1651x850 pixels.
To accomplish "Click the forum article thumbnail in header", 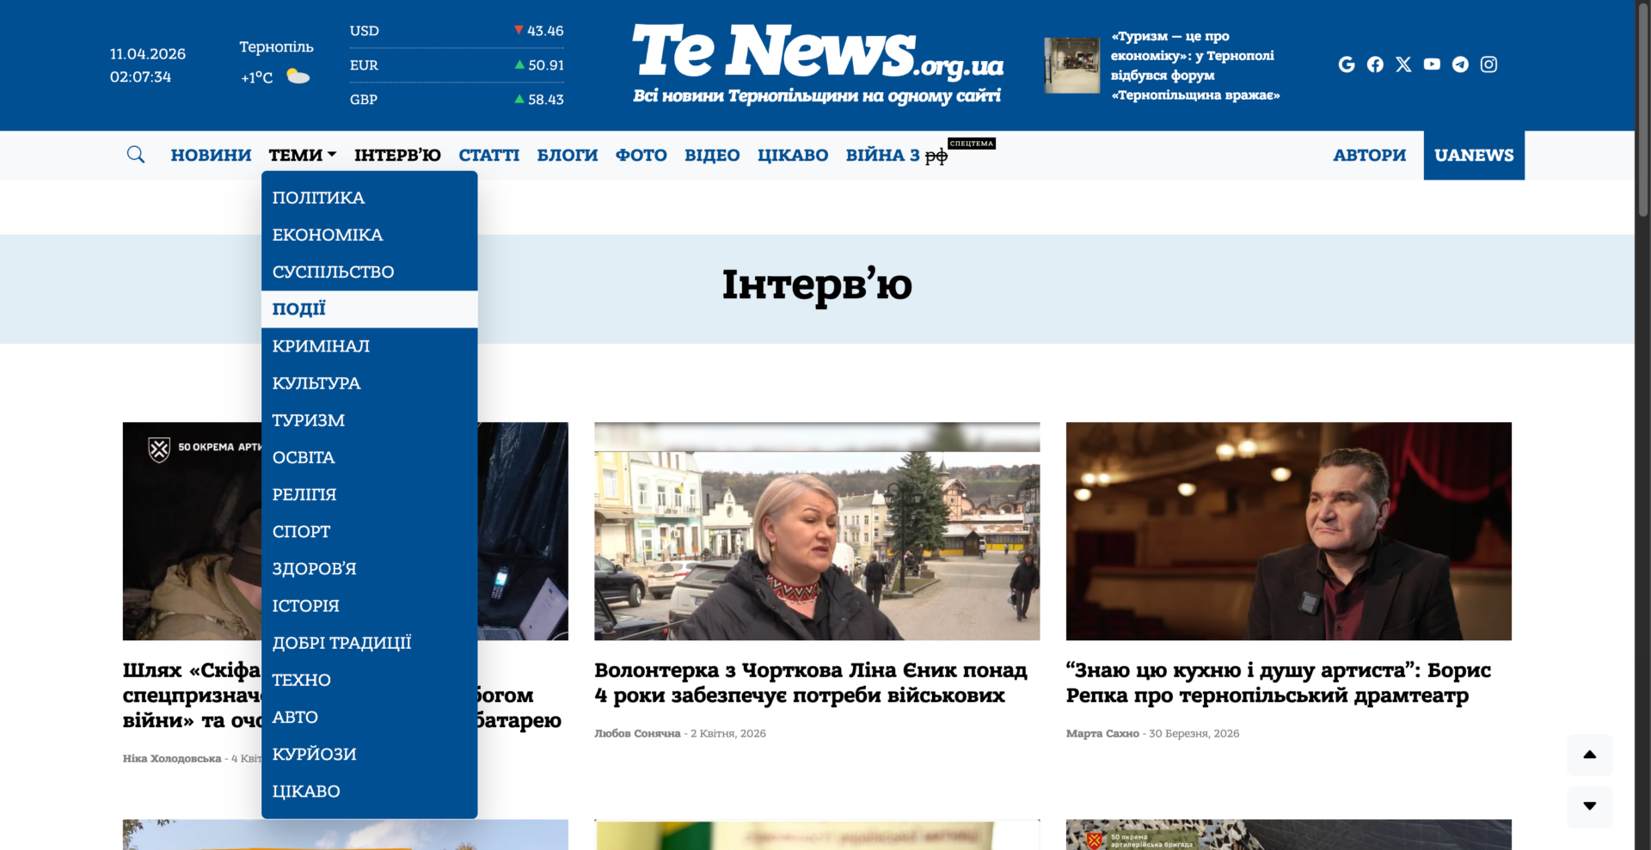I will point(1071,65).
